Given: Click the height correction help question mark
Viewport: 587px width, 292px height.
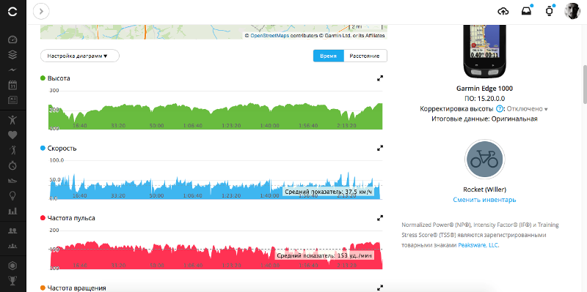Looking at the screenshot, I should point(499,109).
